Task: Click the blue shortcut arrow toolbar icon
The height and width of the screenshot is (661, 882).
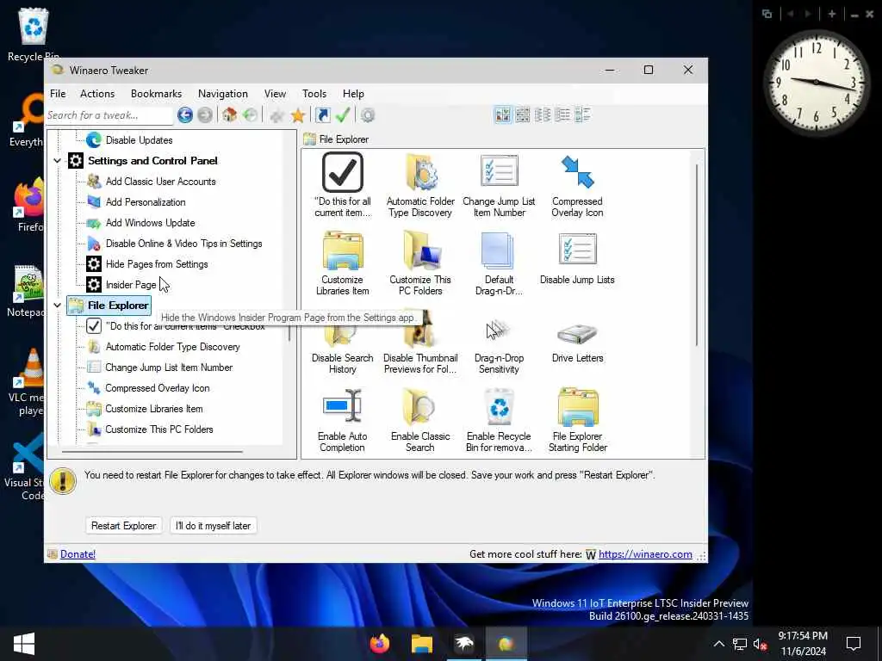Action: point(322,115)
